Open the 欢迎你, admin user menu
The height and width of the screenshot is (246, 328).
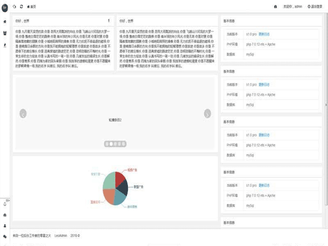click(x=291, y=7)
